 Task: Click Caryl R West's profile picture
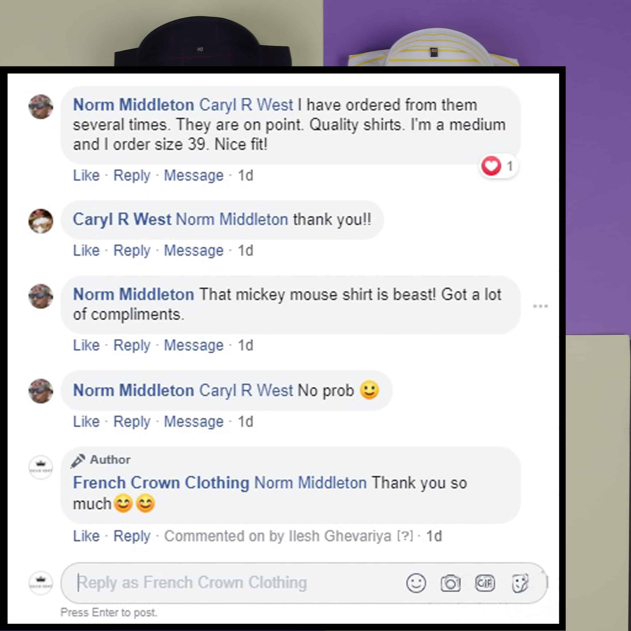(x=41, y=221)
